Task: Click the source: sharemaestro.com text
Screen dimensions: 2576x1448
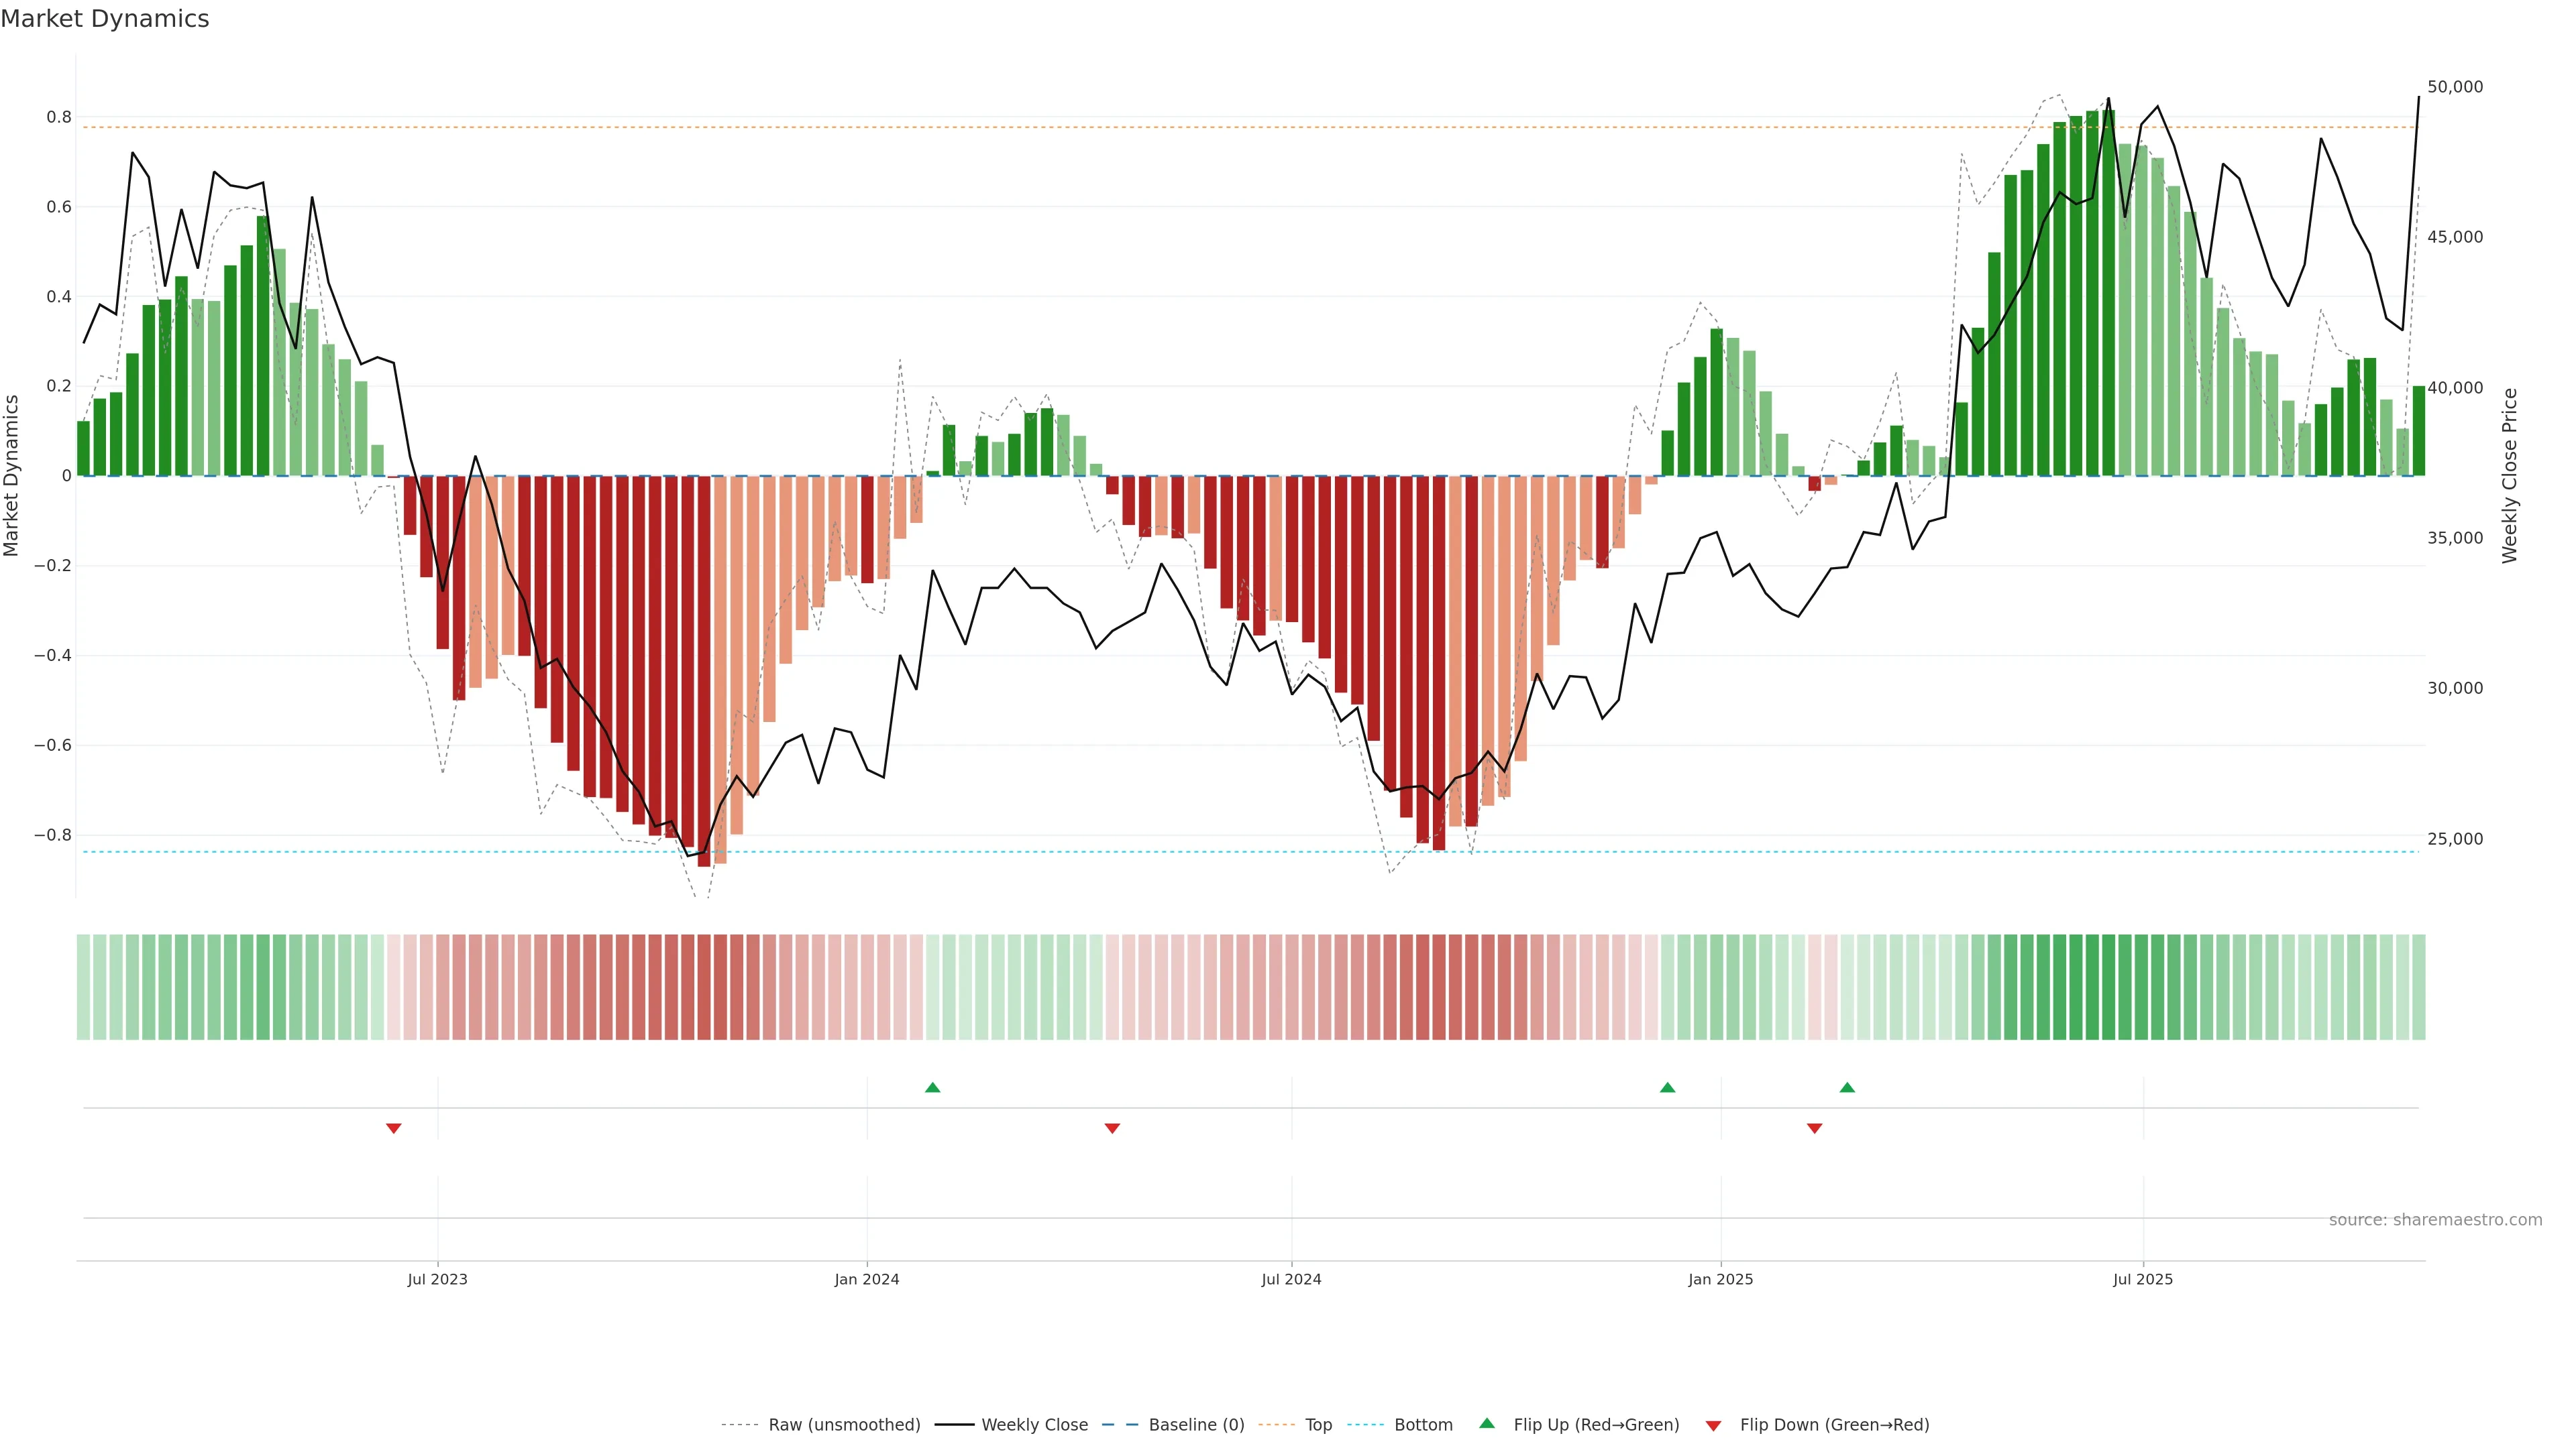Action: (x=2435, y=1220)
